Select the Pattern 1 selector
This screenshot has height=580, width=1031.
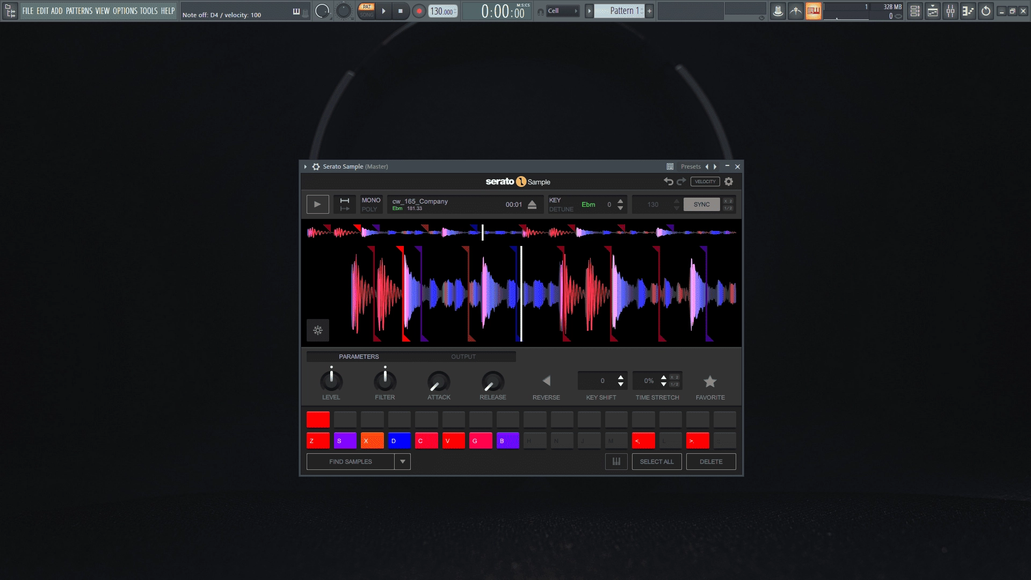(619, 11)
